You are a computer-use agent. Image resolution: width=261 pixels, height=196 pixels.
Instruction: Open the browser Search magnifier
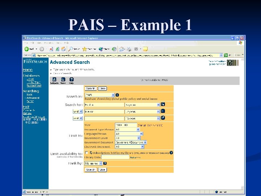coord(71,49)
